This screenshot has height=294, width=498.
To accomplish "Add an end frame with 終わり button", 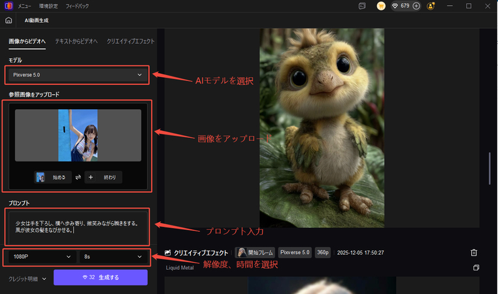I will pos(103,177).
